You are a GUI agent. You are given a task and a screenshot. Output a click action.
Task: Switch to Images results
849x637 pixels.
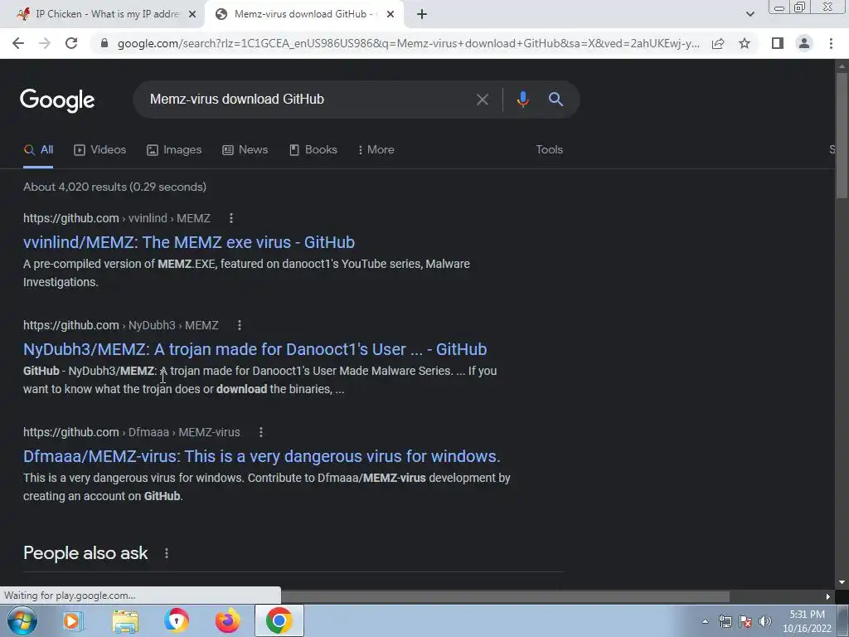point(174,149)
